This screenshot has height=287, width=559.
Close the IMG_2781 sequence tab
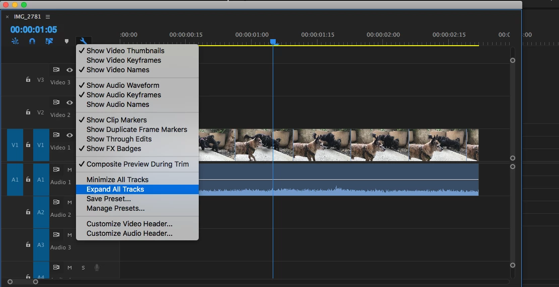pyautogui.click(x=7, y=17)
